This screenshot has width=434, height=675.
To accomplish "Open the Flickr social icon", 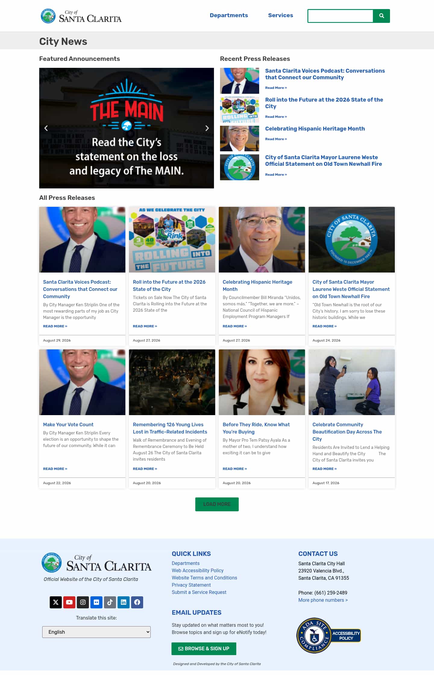I will [96, 602].
